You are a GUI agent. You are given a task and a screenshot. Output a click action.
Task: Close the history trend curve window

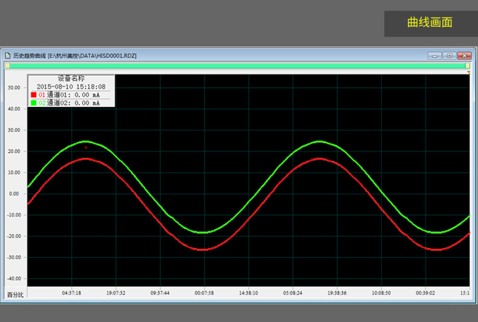464,56
